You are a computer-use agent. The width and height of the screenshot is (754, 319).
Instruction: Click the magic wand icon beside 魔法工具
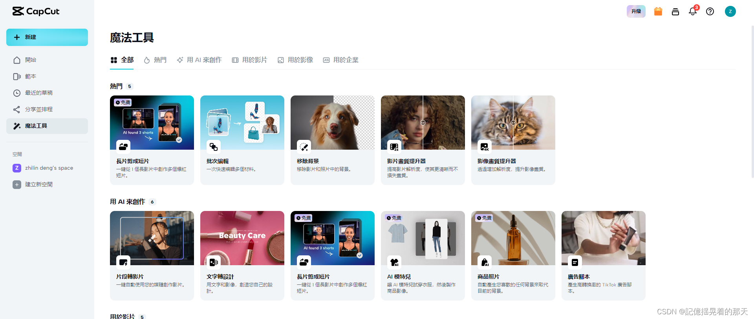point(17,126)
